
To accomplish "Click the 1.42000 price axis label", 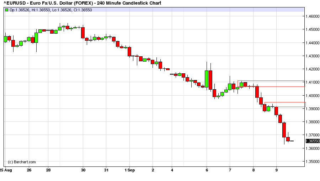I will tap(313, 69).
